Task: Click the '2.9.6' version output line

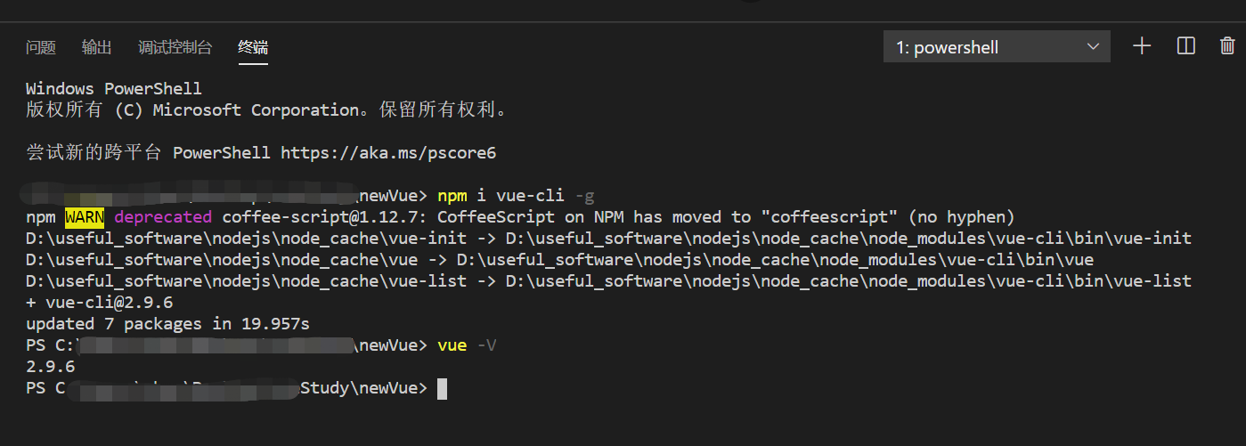Action: pos(50,367)
